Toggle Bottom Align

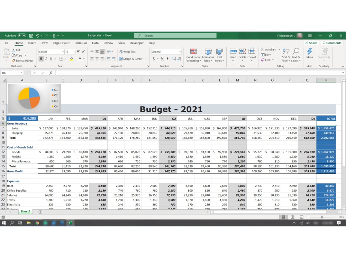(x=102, y=51)
